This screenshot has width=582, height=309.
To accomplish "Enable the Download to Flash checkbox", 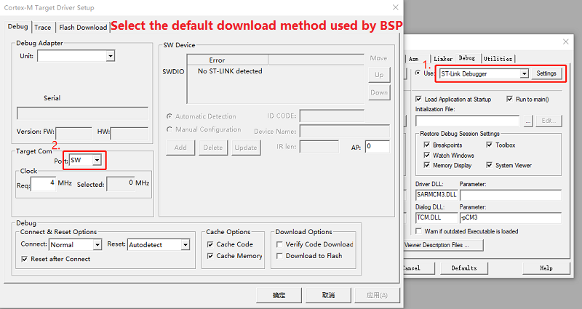I will point(280,256).
